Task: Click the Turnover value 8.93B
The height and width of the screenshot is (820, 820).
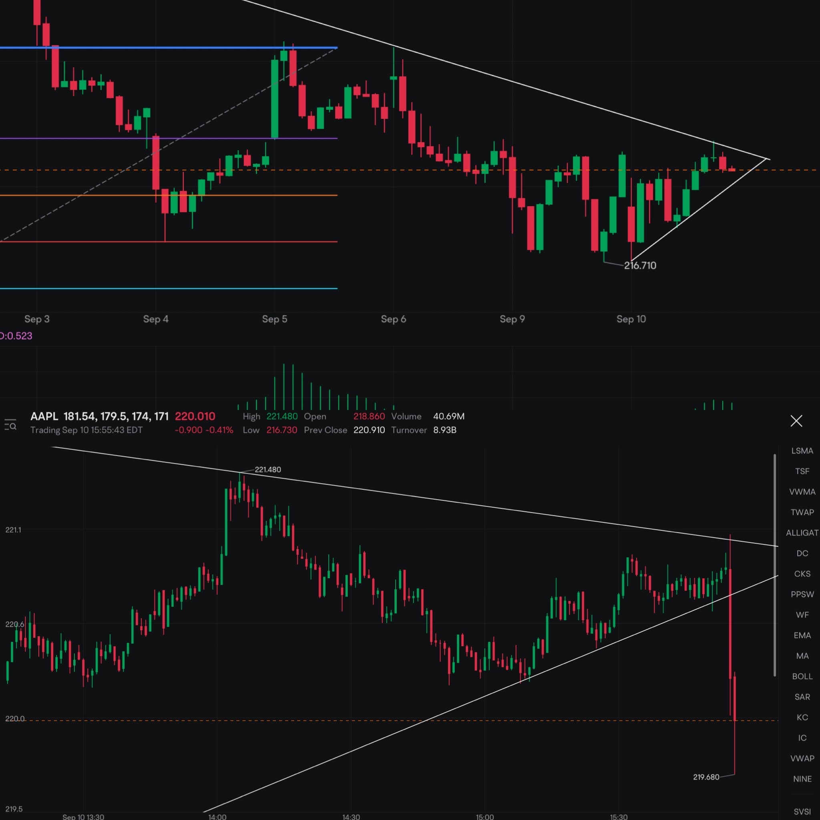Action: click(x=445, y=430)
